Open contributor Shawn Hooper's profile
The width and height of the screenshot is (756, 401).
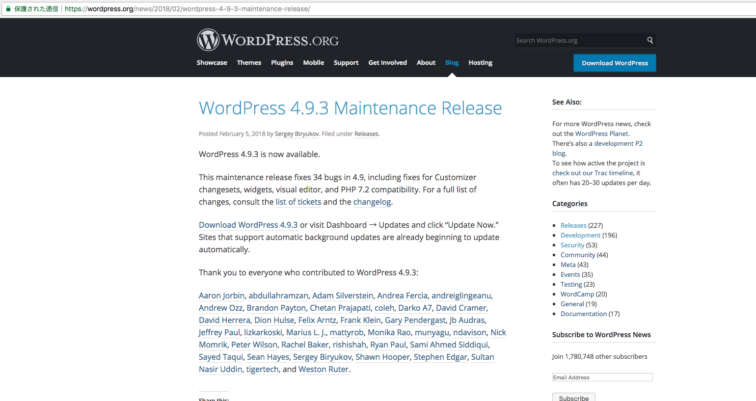(x=382, y=357)
